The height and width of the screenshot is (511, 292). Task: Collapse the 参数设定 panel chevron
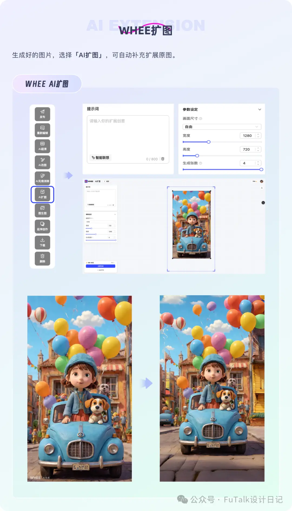pos(260,109)
